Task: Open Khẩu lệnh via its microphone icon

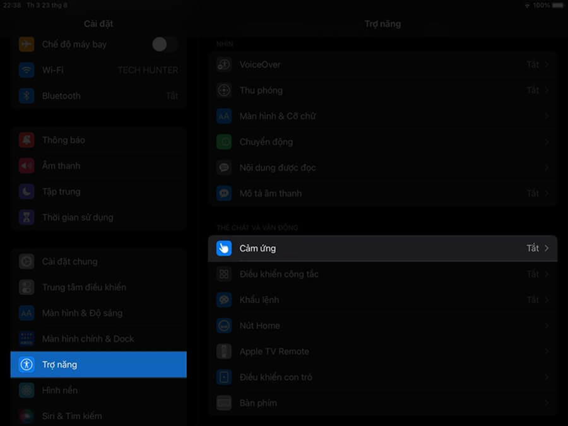Action: coord(224,300)
